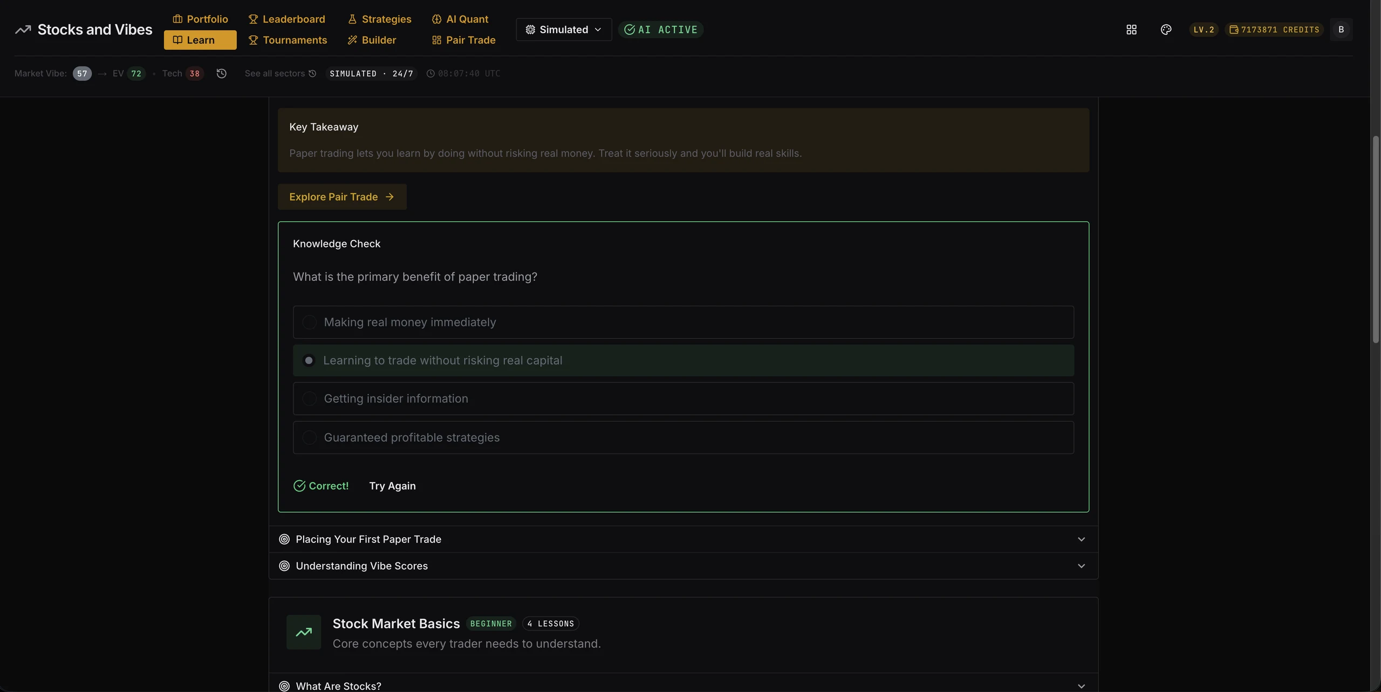1381x692 pixels.
Task: Expand What Are Stocks? lesson
Action: click(683, 684)
